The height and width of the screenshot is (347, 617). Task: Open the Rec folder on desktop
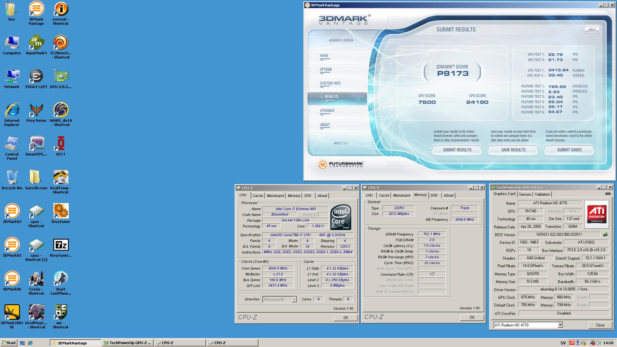coord(12,11)
